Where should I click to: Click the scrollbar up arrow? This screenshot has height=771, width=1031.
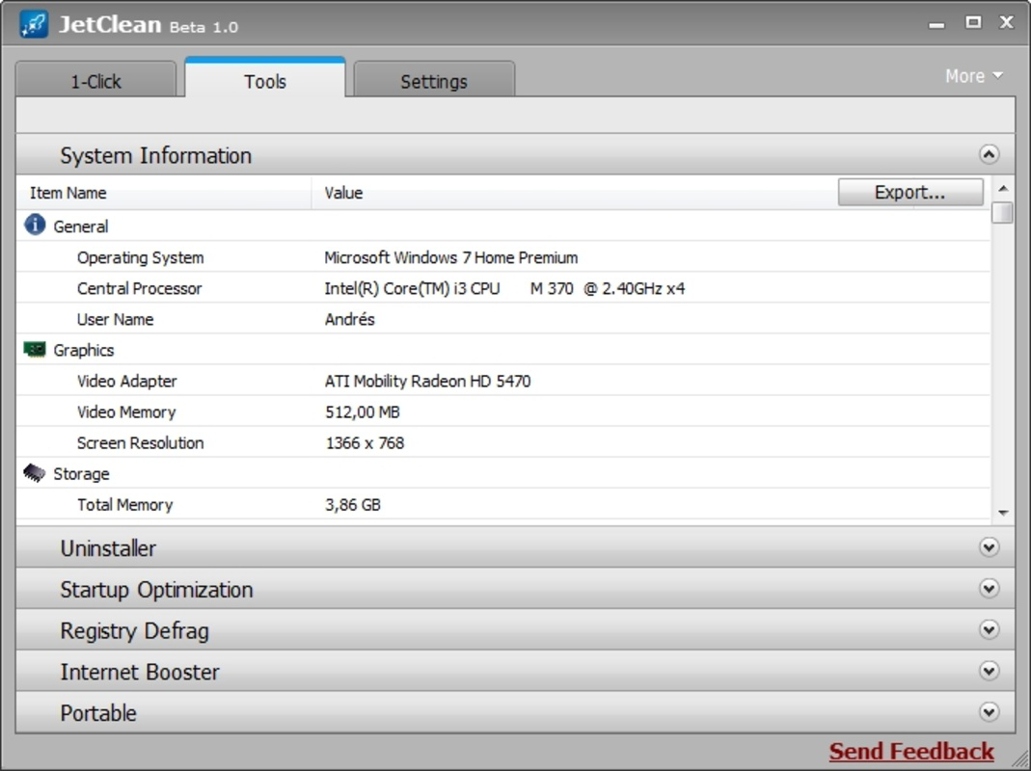pyautogui.click(x=1003, y=189)
